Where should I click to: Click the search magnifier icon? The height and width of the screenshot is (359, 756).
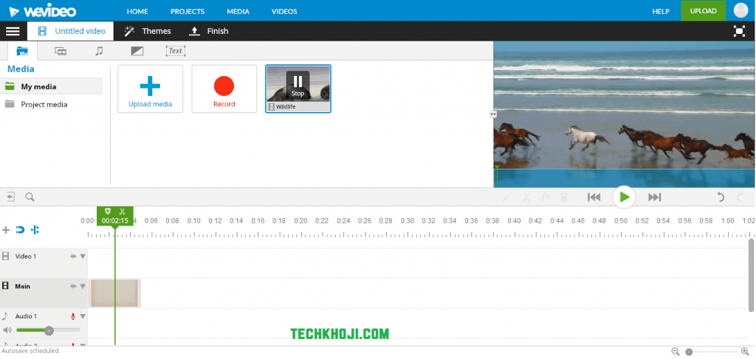pos(30,197)
